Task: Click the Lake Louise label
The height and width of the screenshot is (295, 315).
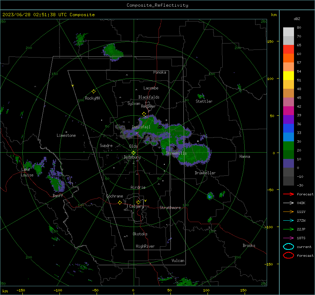Action: click(27, 172)
